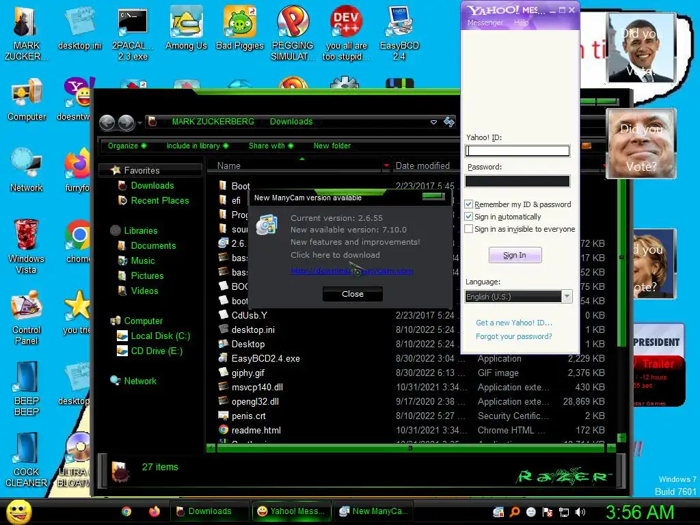Click the Explorer Forward arrow button

126,122
